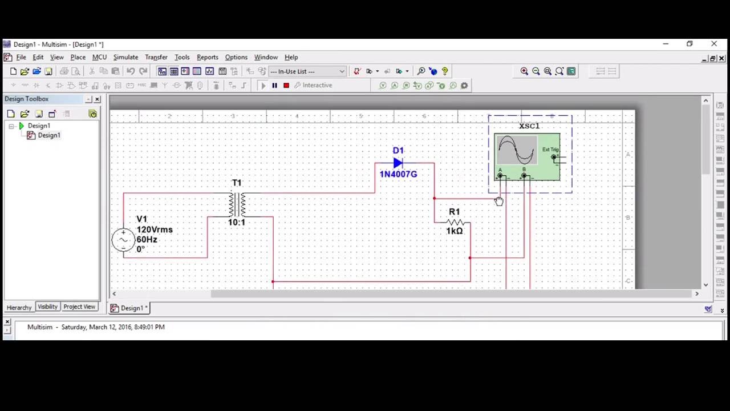
Task: Open the Simulate menu
Action: pos(125,57)
